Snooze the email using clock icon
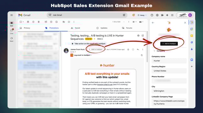Viewport: 203px width, 113px height. click(51, 22)
